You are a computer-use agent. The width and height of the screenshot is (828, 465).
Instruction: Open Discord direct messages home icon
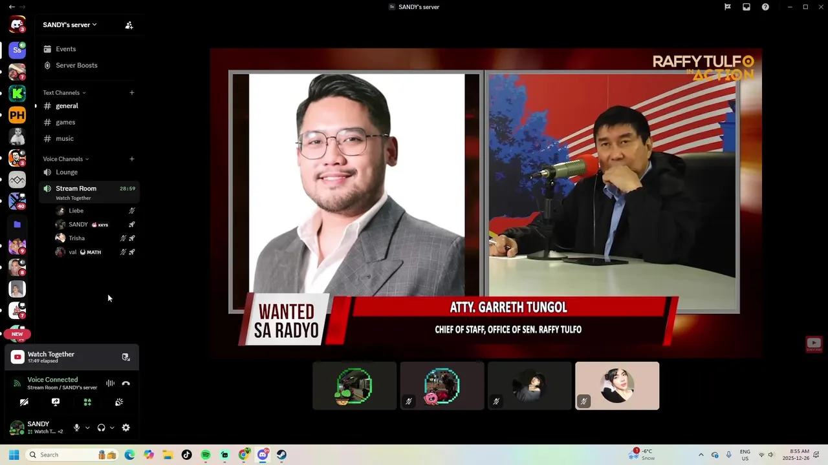[17, 25]
